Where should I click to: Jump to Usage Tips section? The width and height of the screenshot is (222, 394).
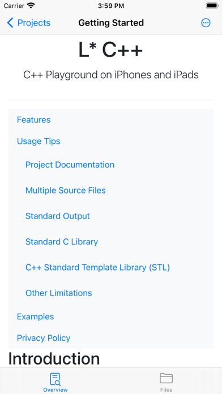point(39,141)
